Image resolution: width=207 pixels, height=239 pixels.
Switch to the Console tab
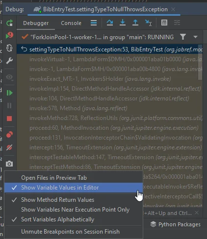pos(71,23)
